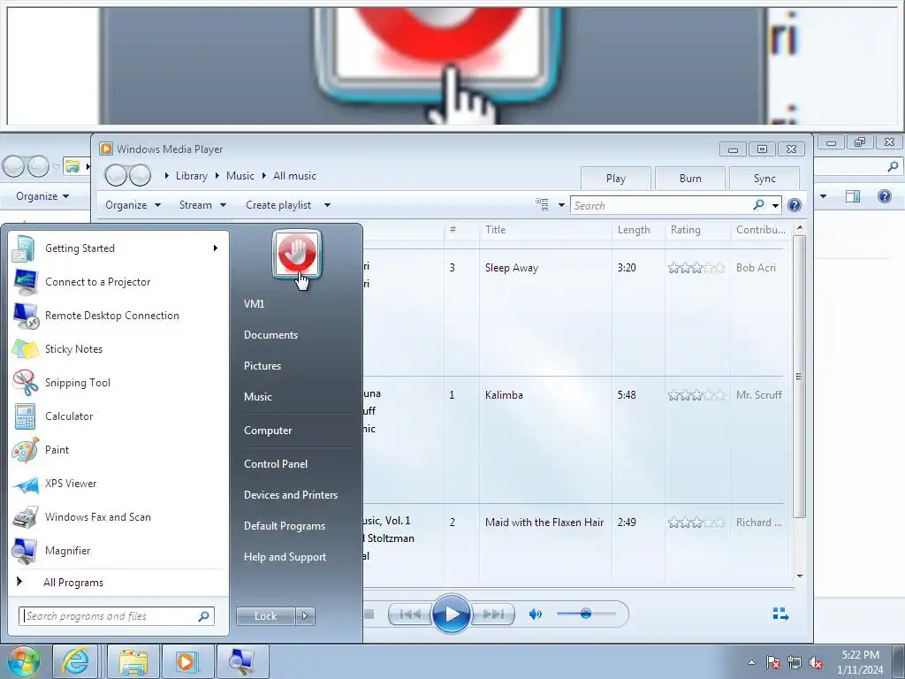This screenshot has height=679, width=905.
Task: Show hidden tray icons arrow
Action: 751,662
